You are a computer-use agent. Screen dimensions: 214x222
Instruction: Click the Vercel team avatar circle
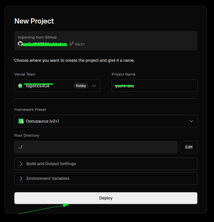[x=20, y=86]
